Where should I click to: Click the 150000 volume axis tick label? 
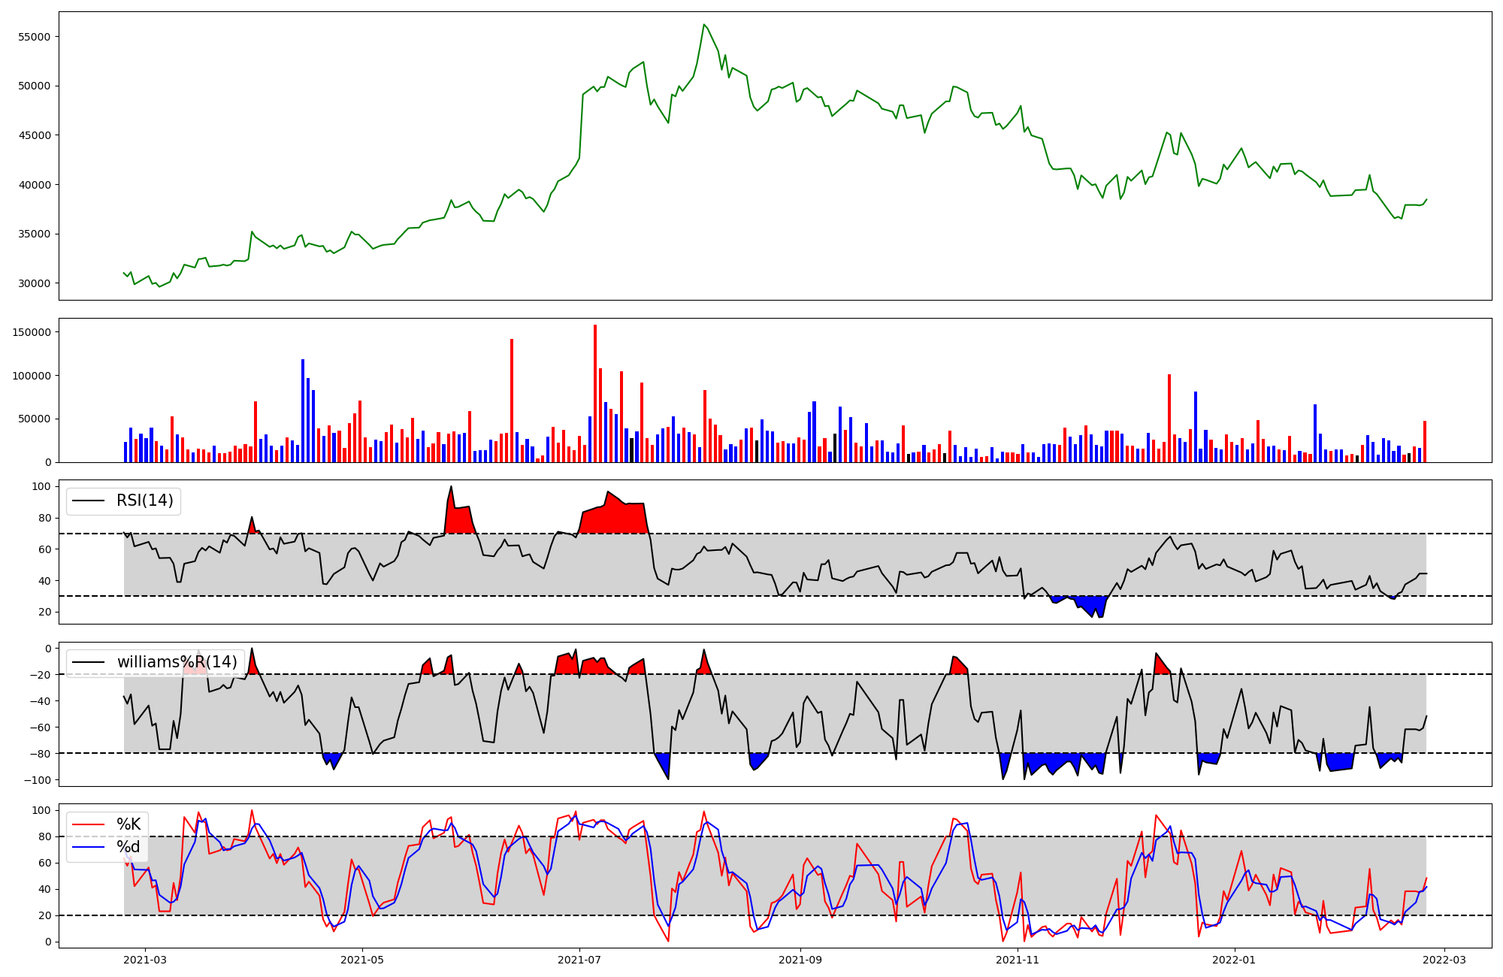32,332
